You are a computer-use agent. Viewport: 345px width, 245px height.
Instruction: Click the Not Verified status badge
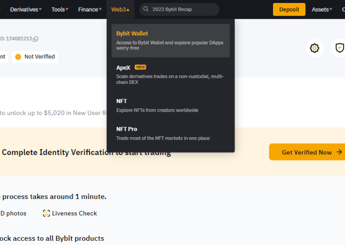35,57
